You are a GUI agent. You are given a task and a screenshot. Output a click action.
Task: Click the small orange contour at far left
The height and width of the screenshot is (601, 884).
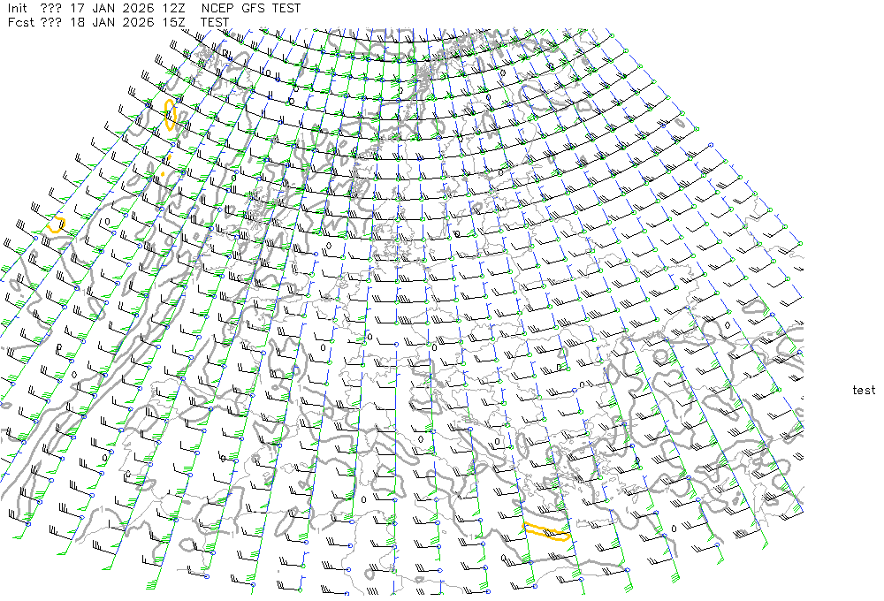[x=57, y=224]
